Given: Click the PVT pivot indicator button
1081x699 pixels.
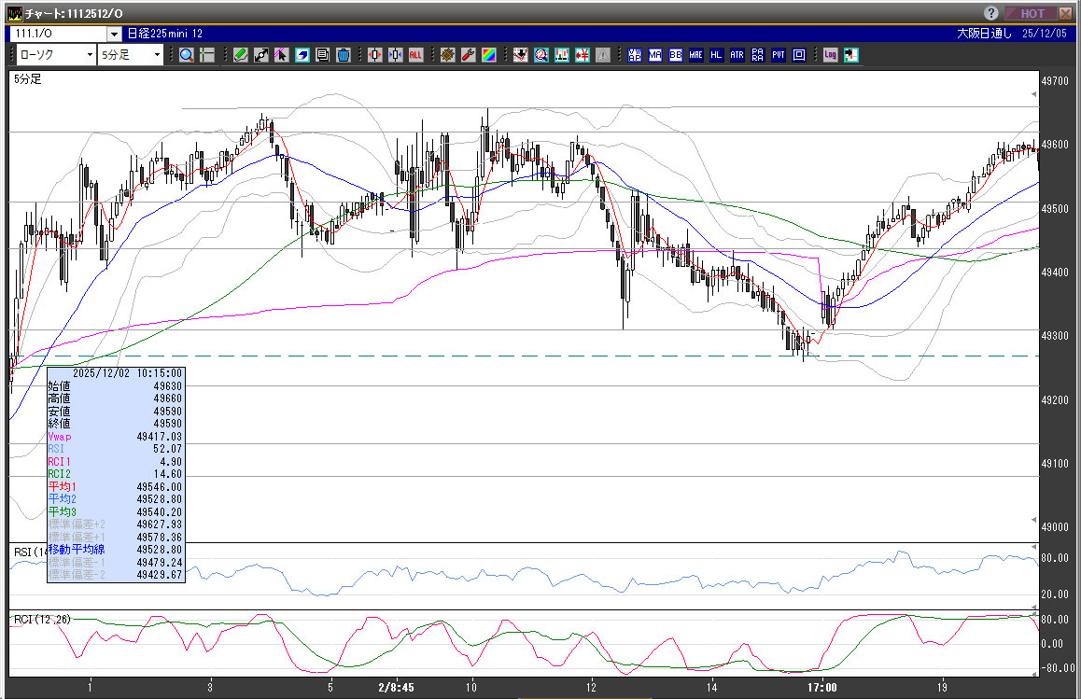Looking at the screenshot, I should pyautogui.click(x=778, y=55).
